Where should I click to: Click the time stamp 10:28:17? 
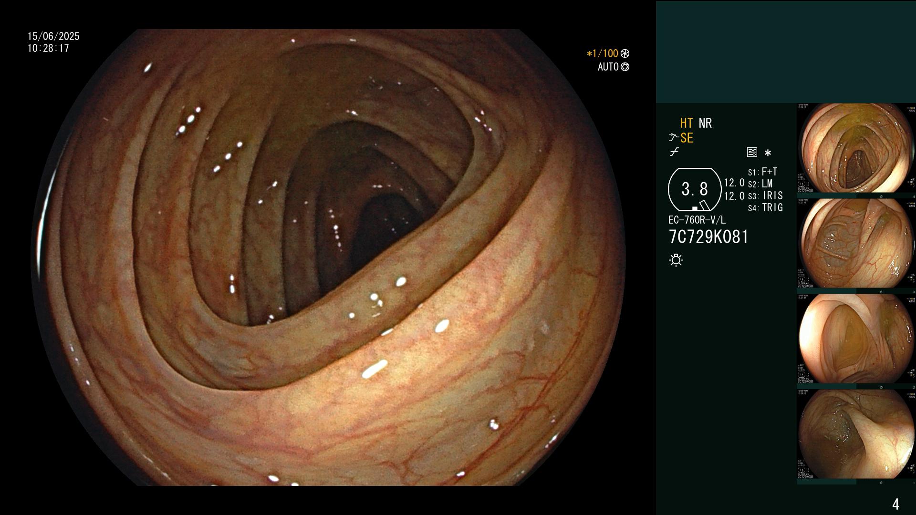tap(48, 48)
